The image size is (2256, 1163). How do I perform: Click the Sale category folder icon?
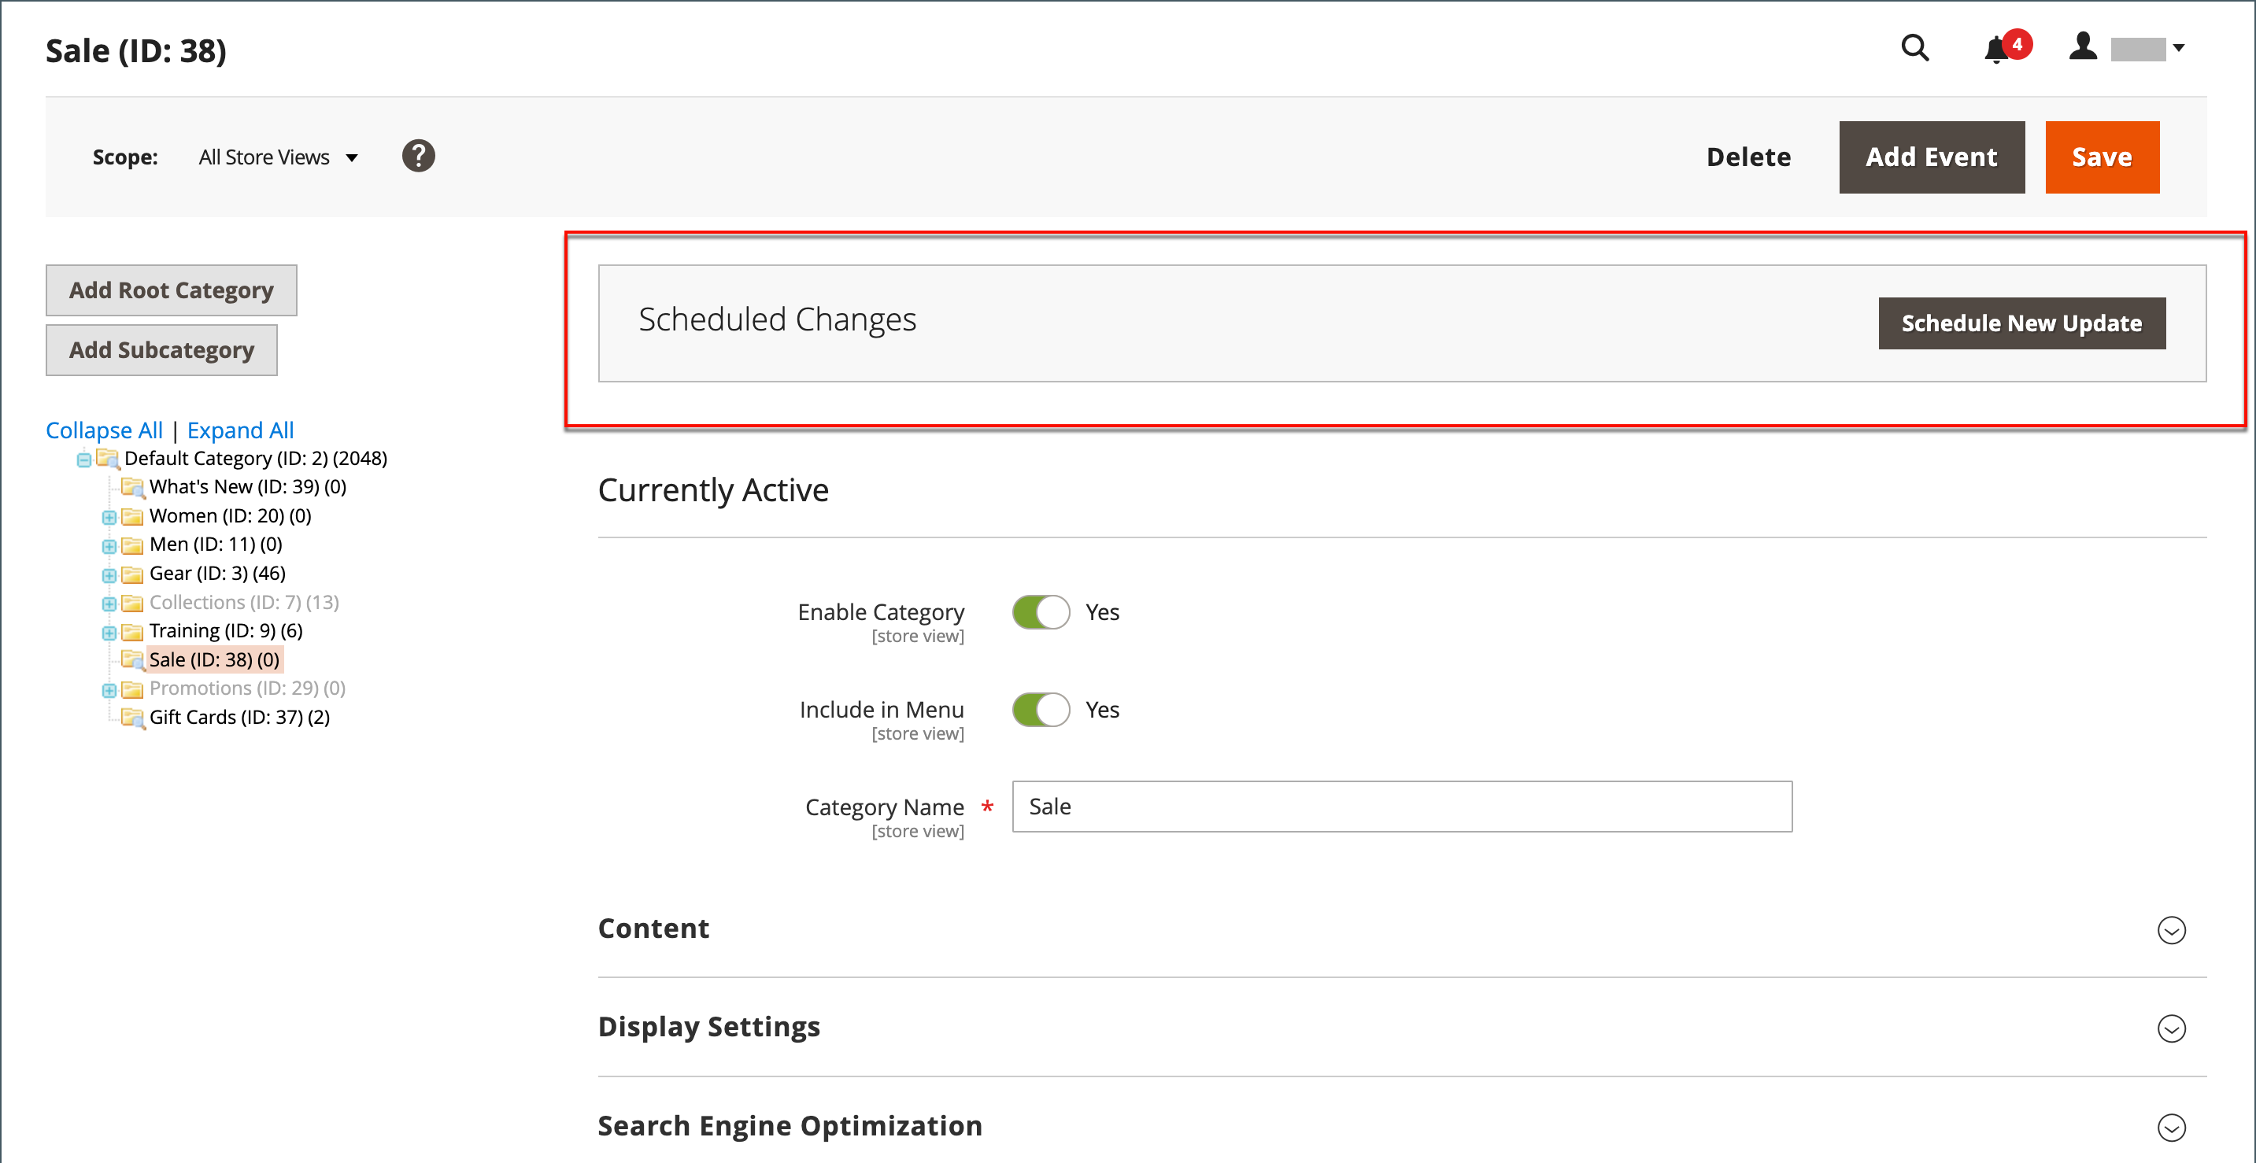coord(132,659)
